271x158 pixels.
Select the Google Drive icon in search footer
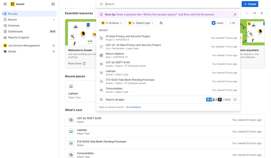214,99
